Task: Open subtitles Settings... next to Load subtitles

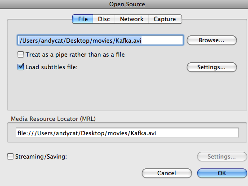Action: [212, 67]
